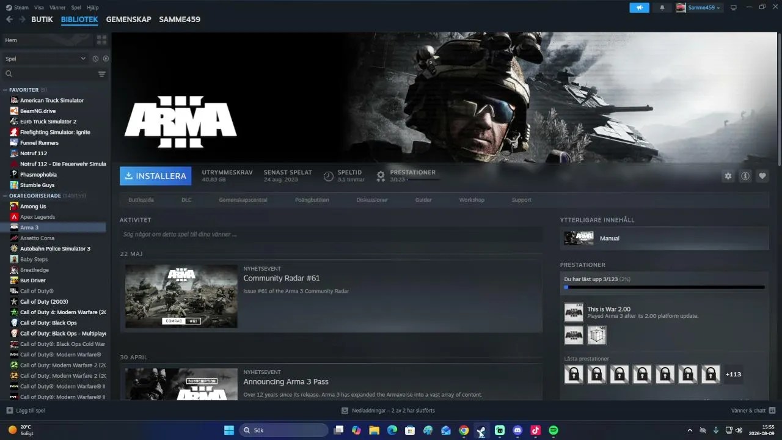Open the Workshop tab for Arma 3
The image size is (782, 440).
click(472, 200)
